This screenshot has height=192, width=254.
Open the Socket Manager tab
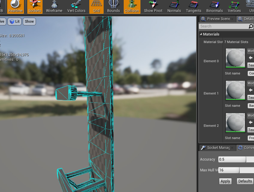click(217, 148)
